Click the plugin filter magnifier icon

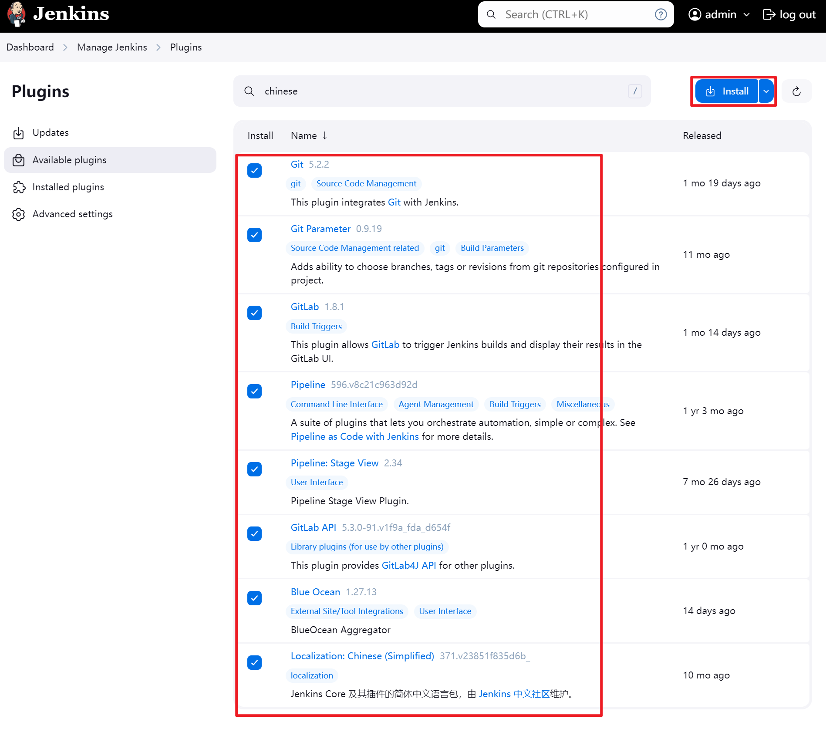click(249, 91)
